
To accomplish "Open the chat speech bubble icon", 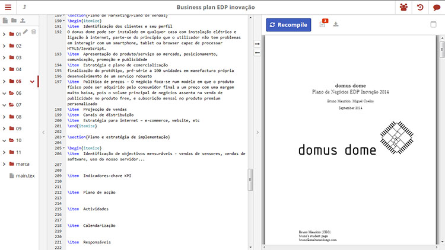I will (437, 7).
